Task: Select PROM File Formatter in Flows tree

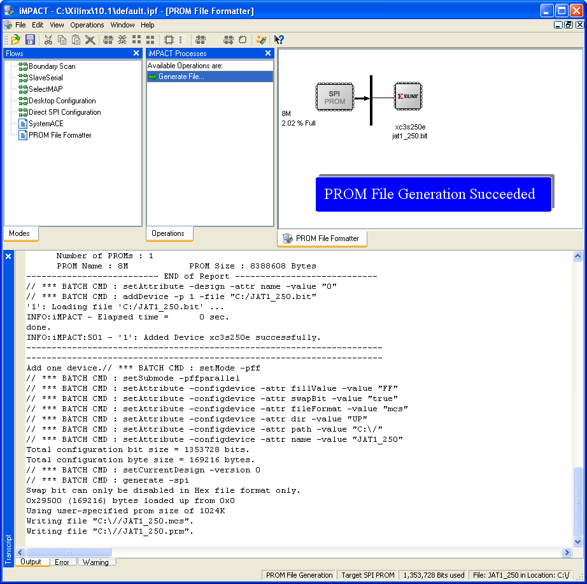Action: [60, 135]
